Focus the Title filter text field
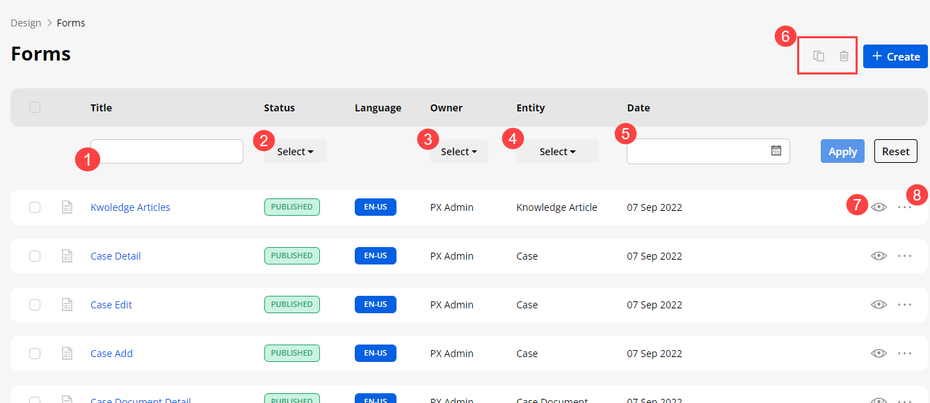Viewport: 930px width, 403px height. [167, 151]
